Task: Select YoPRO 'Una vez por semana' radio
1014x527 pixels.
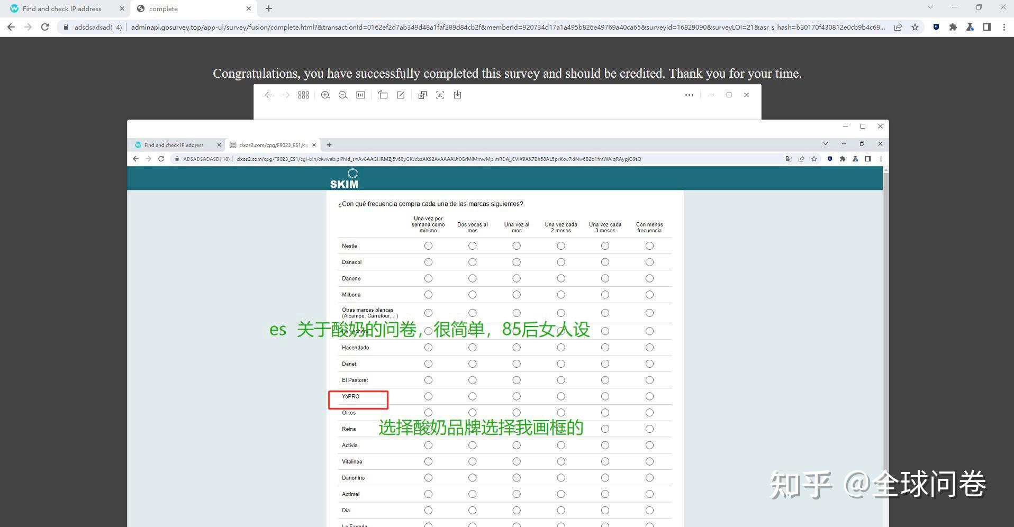Action: (x=428, y=396)
